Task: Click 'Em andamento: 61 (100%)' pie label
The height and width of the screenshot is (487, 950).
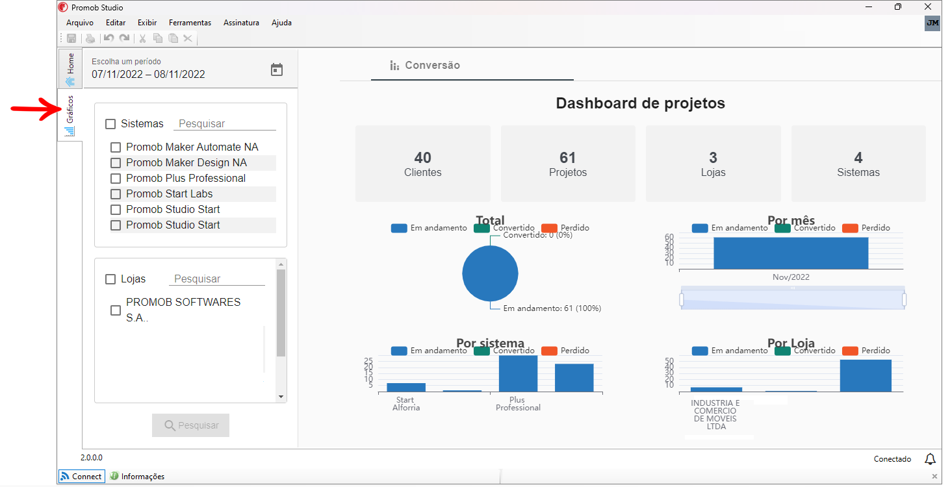Action: 552,308
